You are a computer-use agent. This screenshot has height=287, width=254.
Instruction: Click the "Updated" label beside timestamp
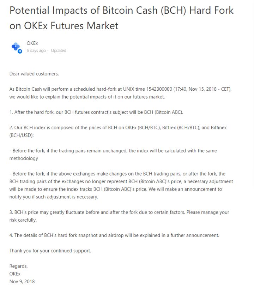pyautogui.click(x=59, y=50)
